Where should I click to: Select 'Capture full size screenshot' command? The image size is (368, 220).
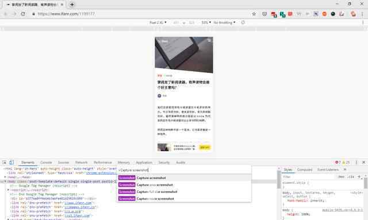[x=184, y=192]
